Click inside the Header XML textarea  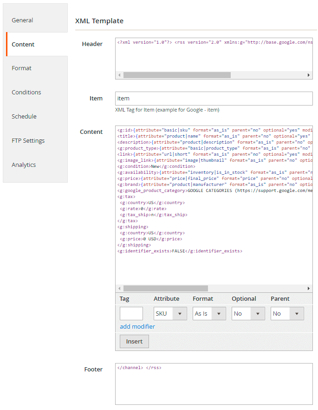[214, 56]
